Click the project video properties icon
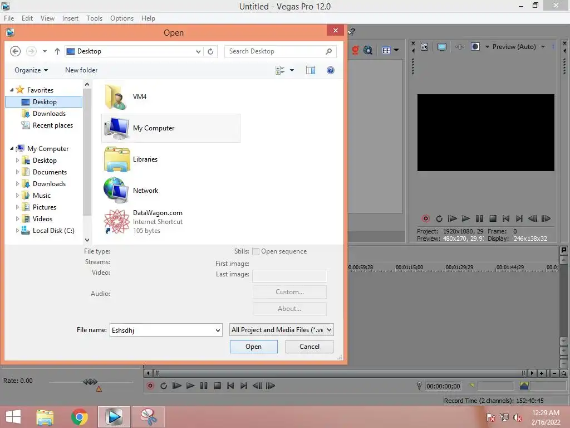The height and width of the screenshot is (428, 570). tap(424, 47)
